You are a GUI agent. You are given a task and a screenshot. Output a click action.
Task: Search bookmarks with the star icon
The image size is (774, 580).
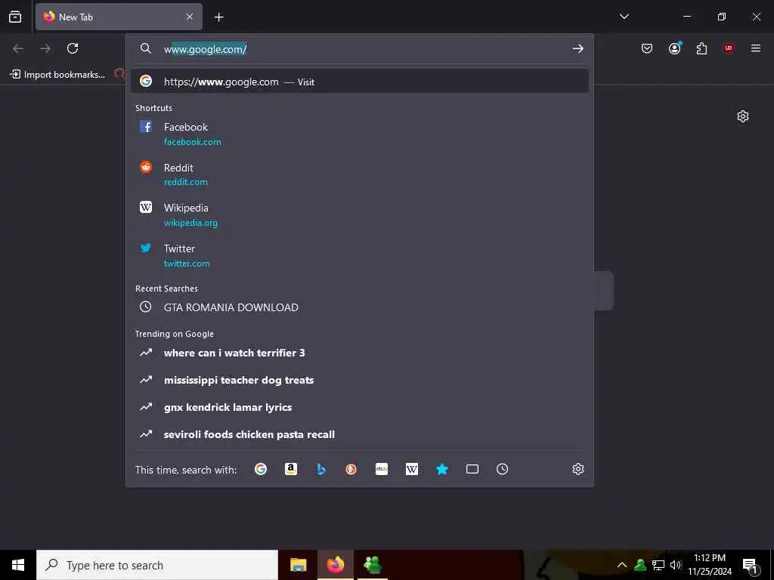(x=441, y=469)
